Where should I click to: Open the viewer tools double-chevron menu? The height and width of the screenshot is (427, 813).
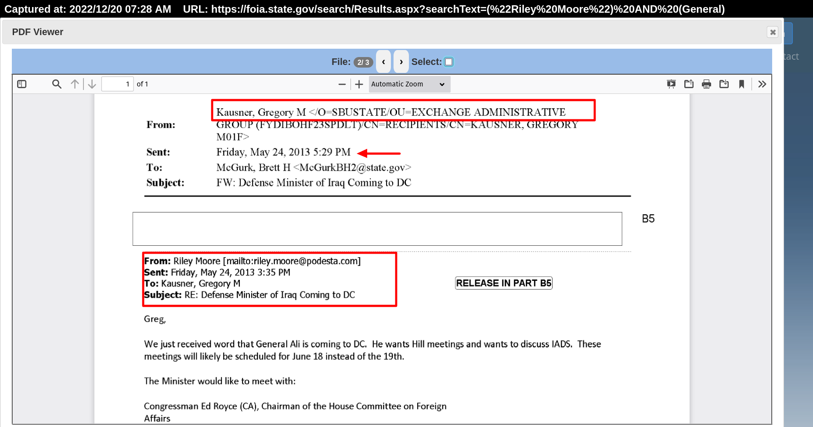[762, 84]
